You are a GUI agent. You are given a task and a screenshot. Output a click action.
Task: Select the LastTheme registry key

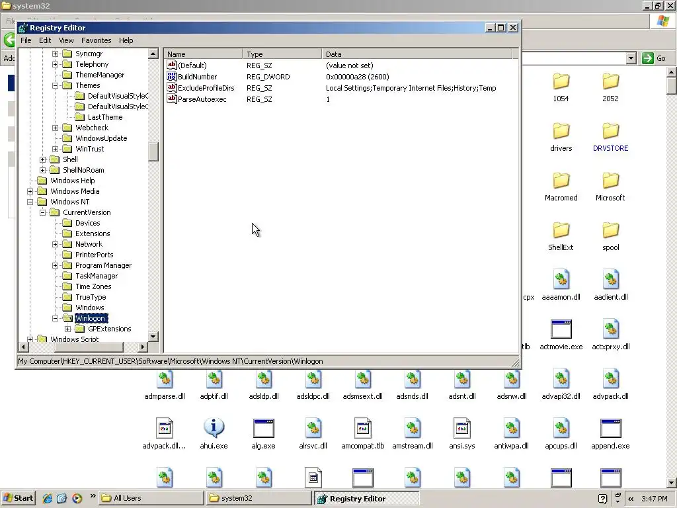click(x=105, y=117)
